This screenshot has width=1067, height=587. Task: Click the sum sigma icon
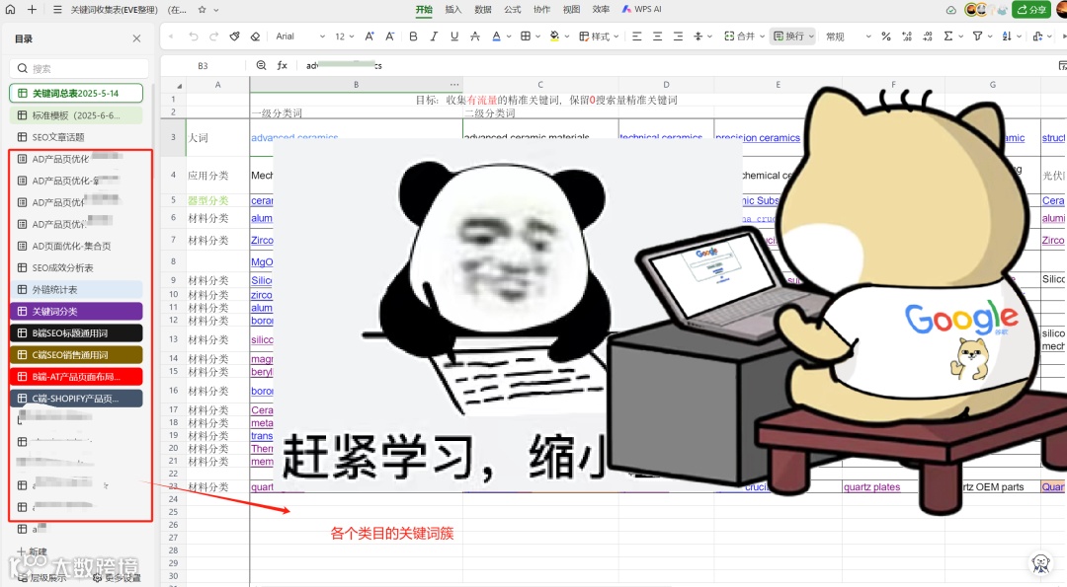point(948,36)
